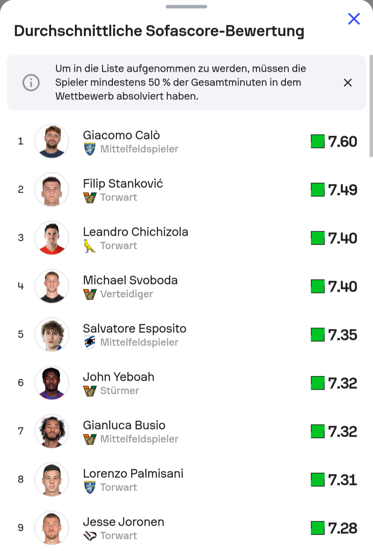Select Jesse Joronen's 7.28 rating
The width and height of the screenshot is (373, 551).
(343, 528)
